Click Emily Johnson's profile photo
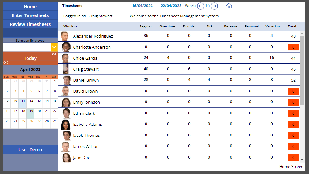This screenshot has width=309, height=174. pyautogui.click(x=66, y=102)
